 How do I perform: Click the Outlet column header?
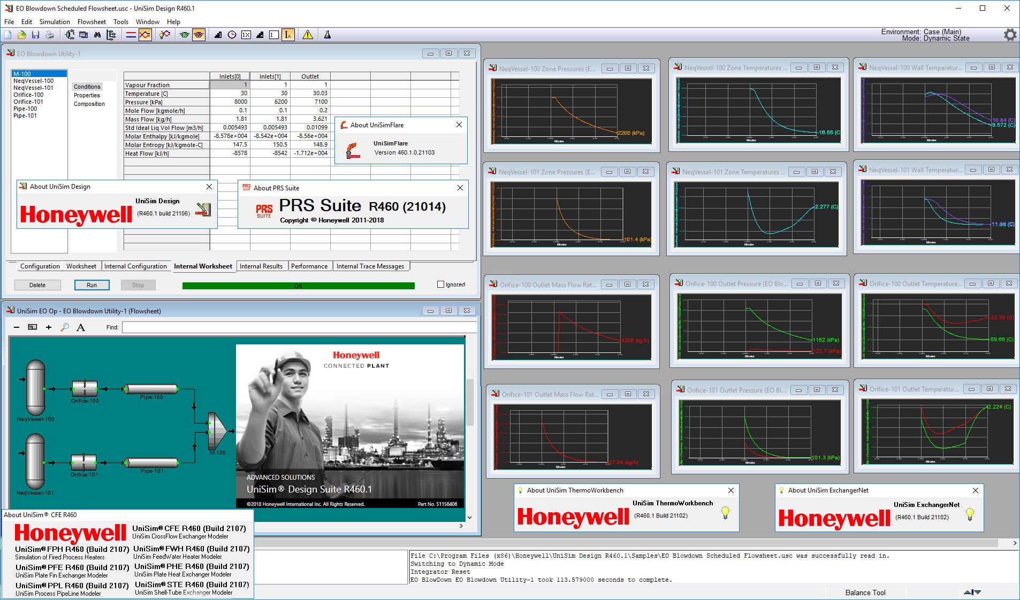tap(310, 76)
